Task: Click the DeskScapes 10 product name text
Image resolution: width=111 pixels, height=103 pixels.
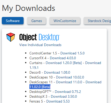Action: (41, 77)
